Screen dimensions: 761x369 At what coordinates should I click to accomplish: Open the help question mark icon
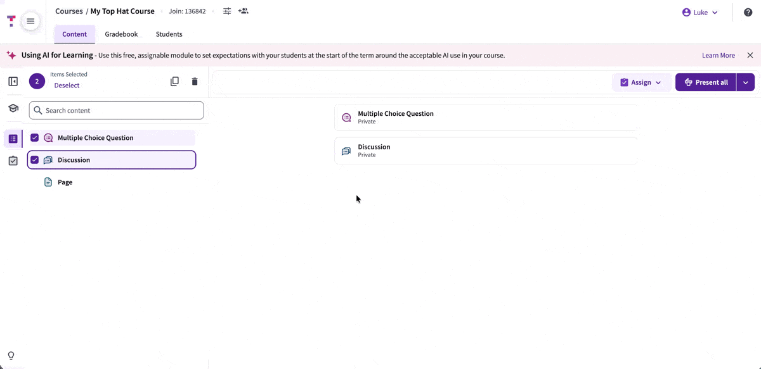(x=748, y=11)
